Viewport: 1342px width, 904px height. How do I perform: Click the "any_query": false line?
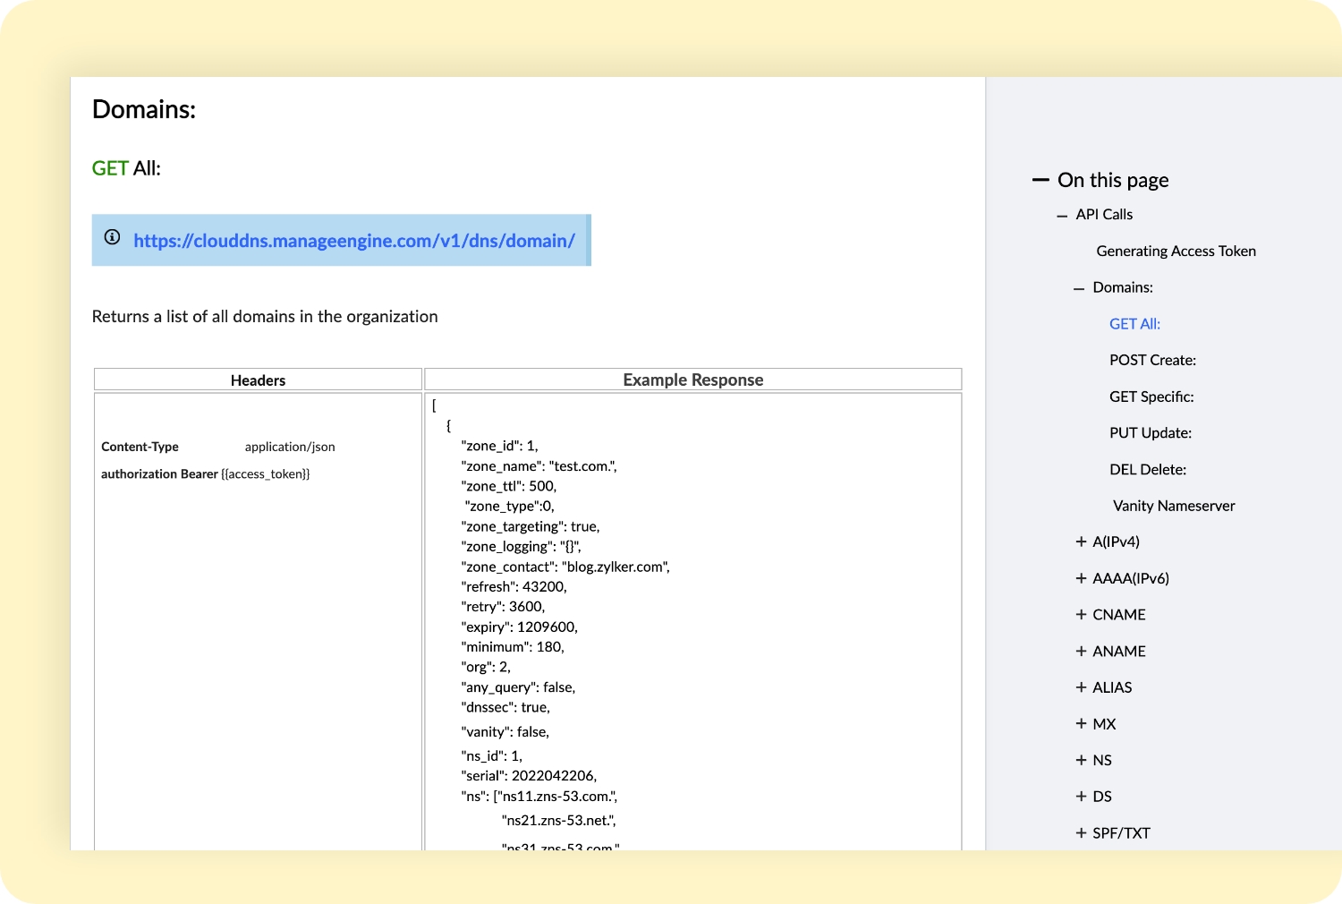[x=518, y=687]
